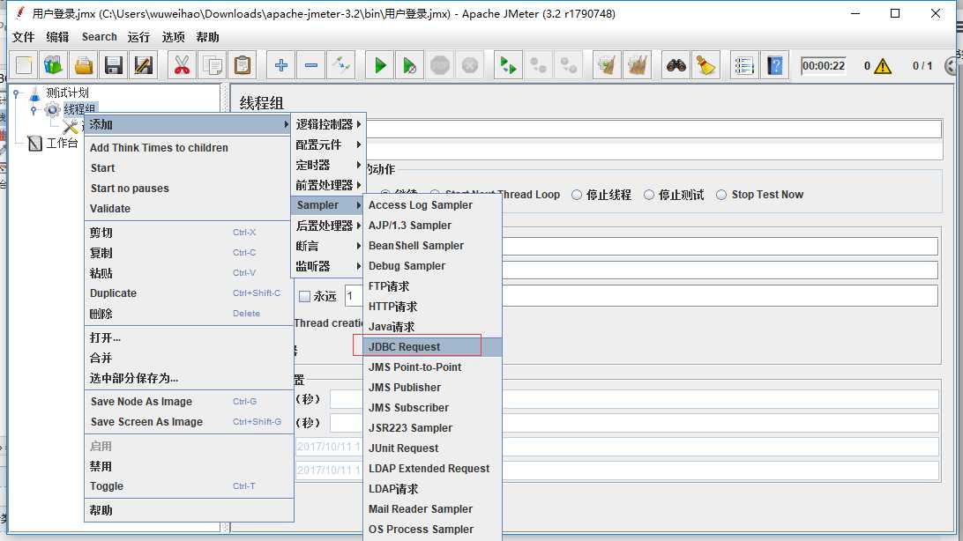The width and height of the screenshot is (963, 541).
Task: Select the 测试计划 tree node
Action: (68, 93)
